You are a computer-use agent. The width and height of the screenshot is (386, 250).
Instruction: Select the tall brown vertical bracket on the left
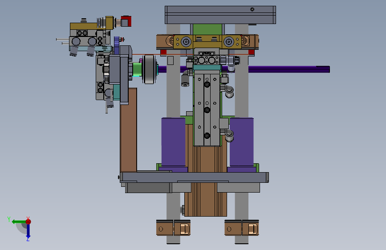(x=129, y=130)
